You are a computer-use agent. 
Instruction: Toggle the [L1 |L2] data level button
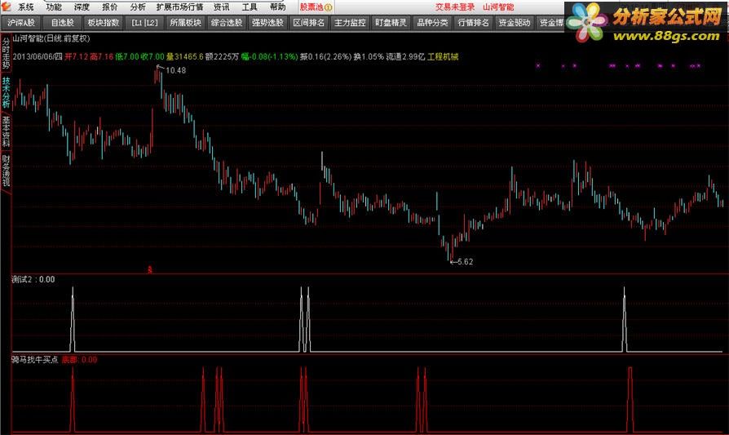point(144,22)
